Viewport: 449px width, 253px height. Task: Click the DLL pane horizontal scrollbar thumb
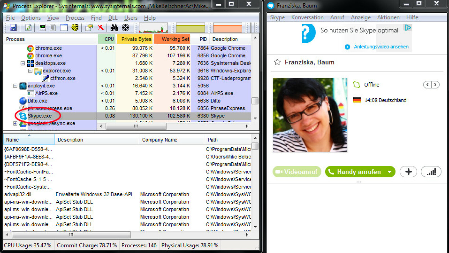(x=71, y=235)
